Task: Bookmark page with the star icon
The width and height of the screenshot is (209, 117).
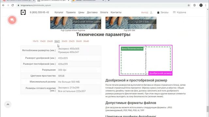Action: (189, 5)
